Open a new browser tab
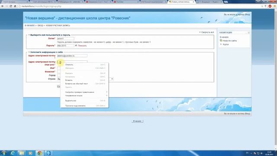 226,2
